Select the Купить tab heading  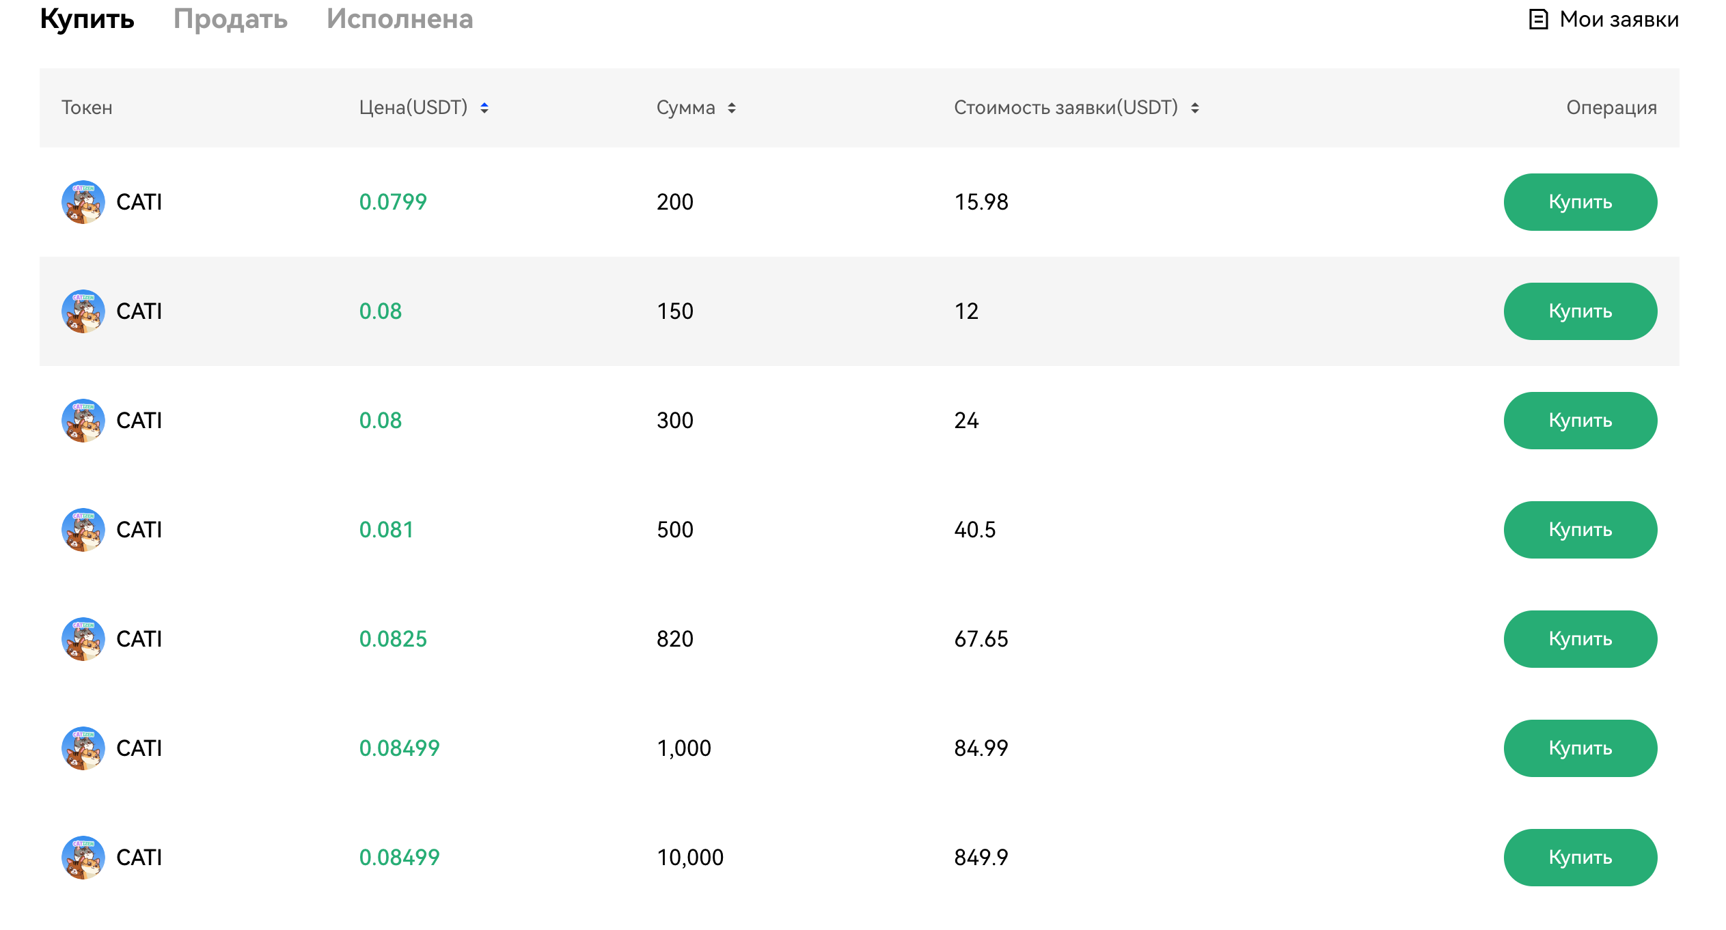87,19
